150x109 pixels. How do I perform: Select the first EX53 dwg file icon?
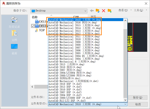[x=37, y=22]
